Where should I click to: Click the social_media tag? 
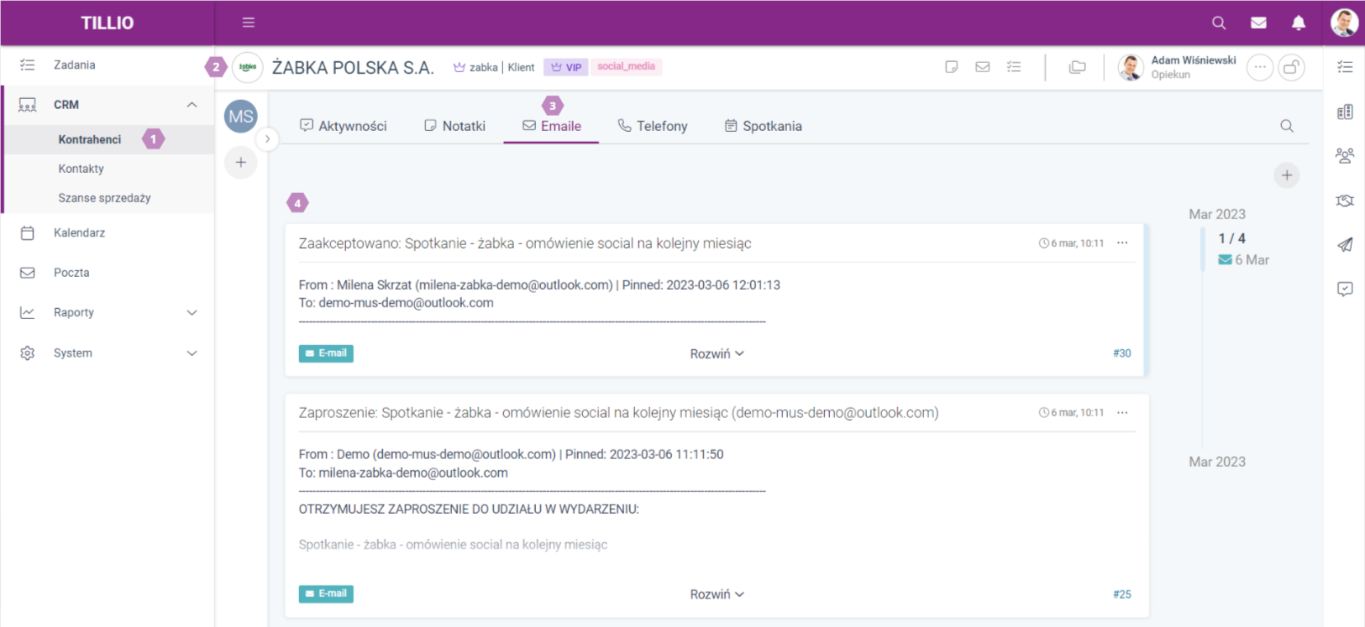tap(627, 66)
